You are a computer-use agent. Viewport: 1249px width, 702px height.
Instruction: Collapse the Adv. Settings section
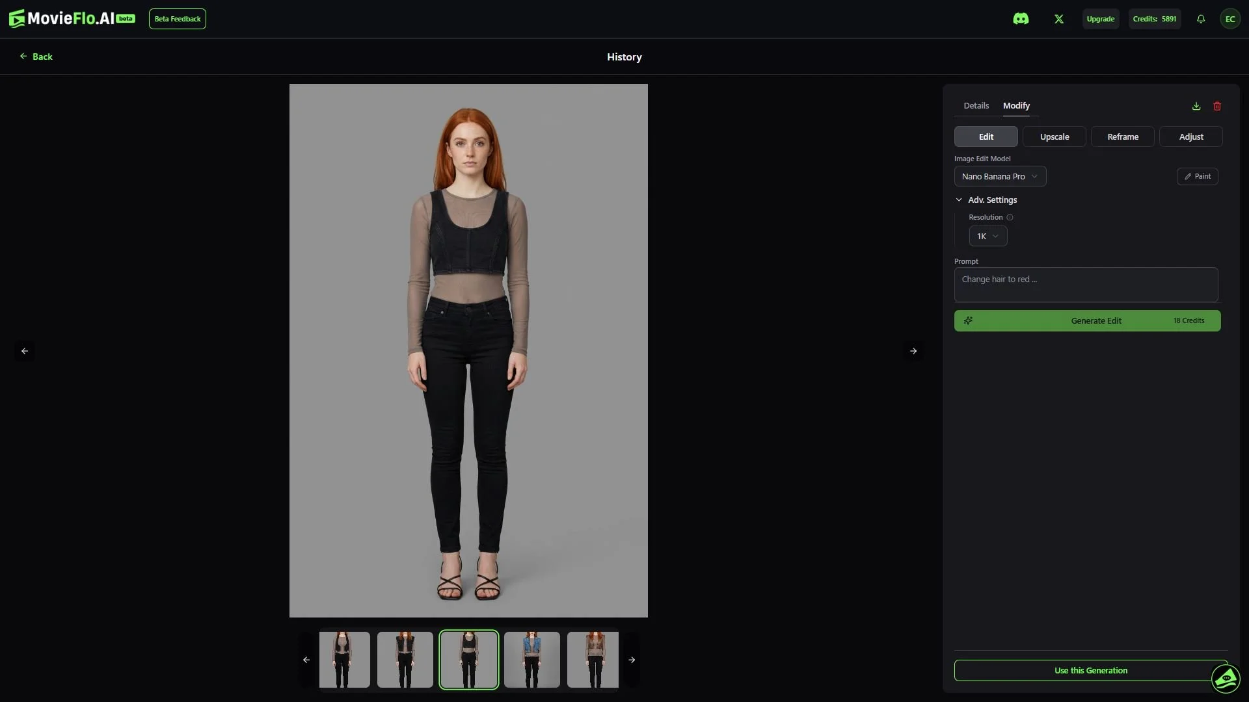986,200
